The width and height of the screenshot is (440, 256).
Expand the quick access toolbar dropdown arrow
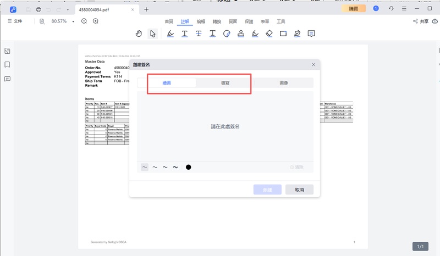68,9
